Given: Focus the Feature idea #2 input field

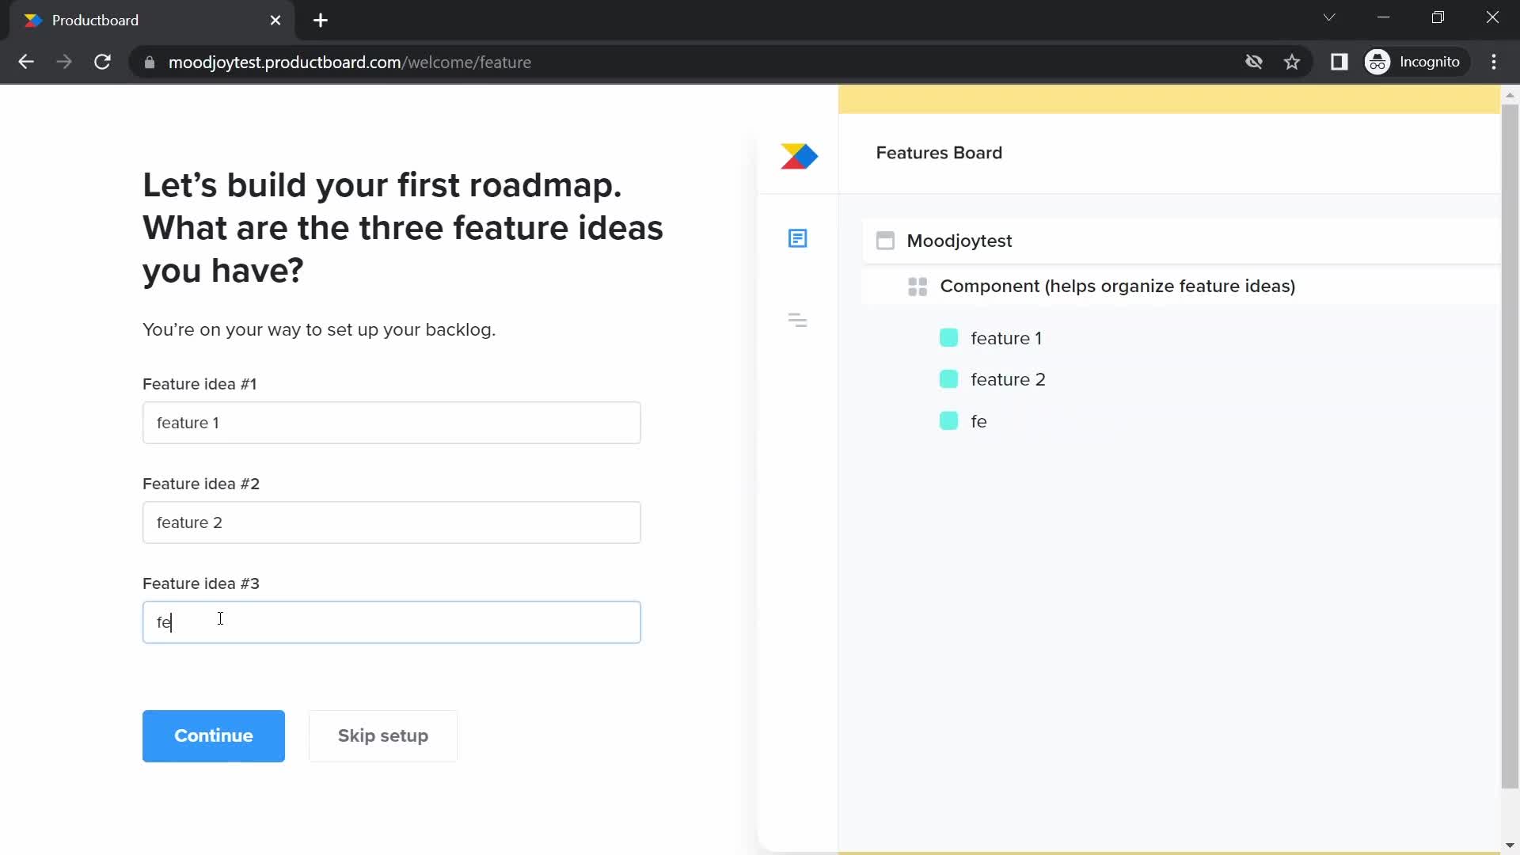Looking at the screenshot, I should tap(392, 522).
